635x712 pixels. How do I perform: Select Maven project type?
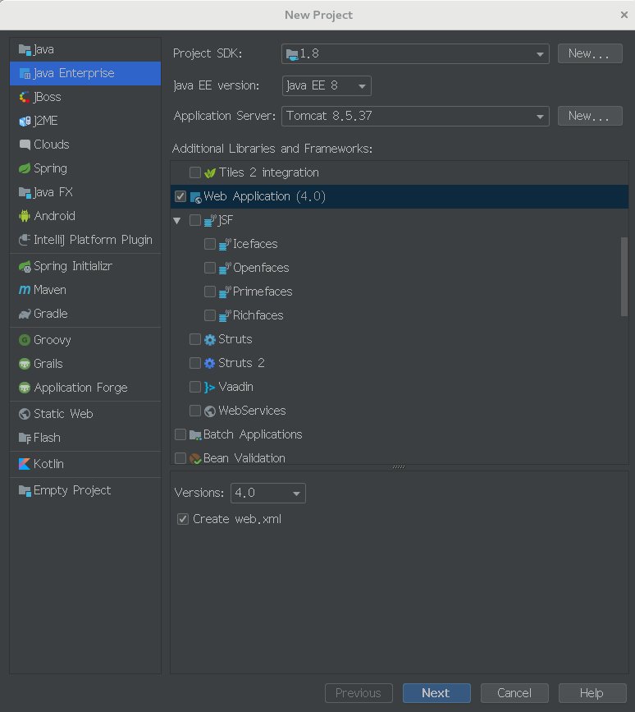coord(85,290)
